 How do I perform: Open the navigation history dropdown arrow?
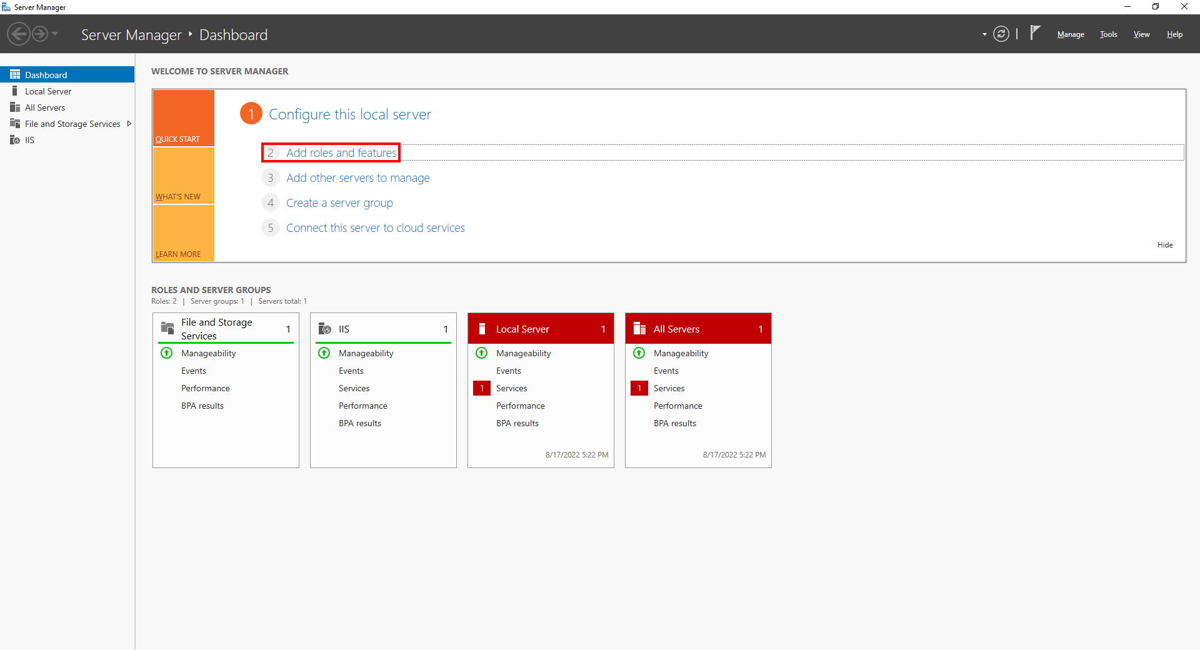(x=55, y=34)
